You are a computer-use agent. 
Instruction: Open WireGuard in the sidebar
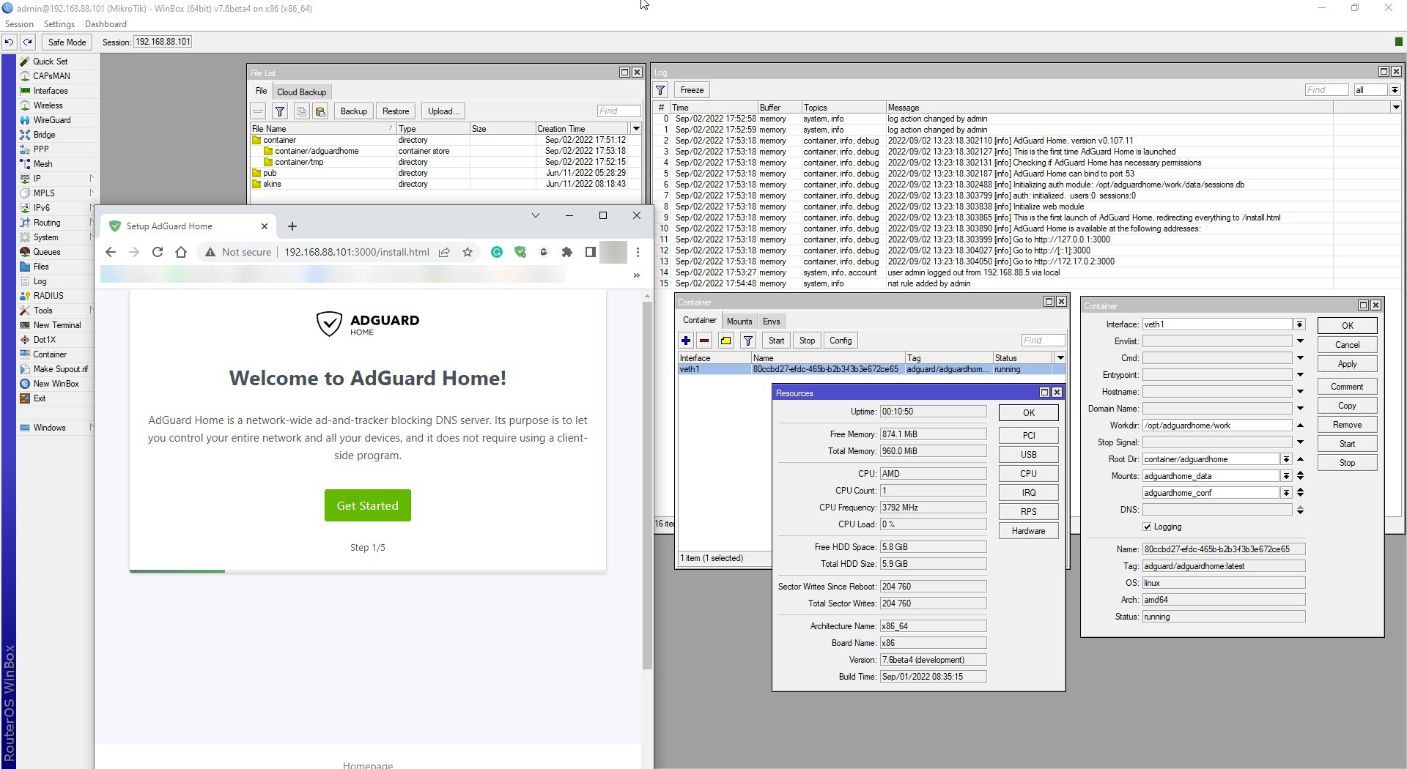pyautogui.click(x=52, y=120)
